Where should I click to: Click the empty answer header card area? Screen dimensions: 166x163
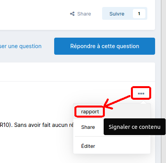pyautogui.click(x=78, y=72)
